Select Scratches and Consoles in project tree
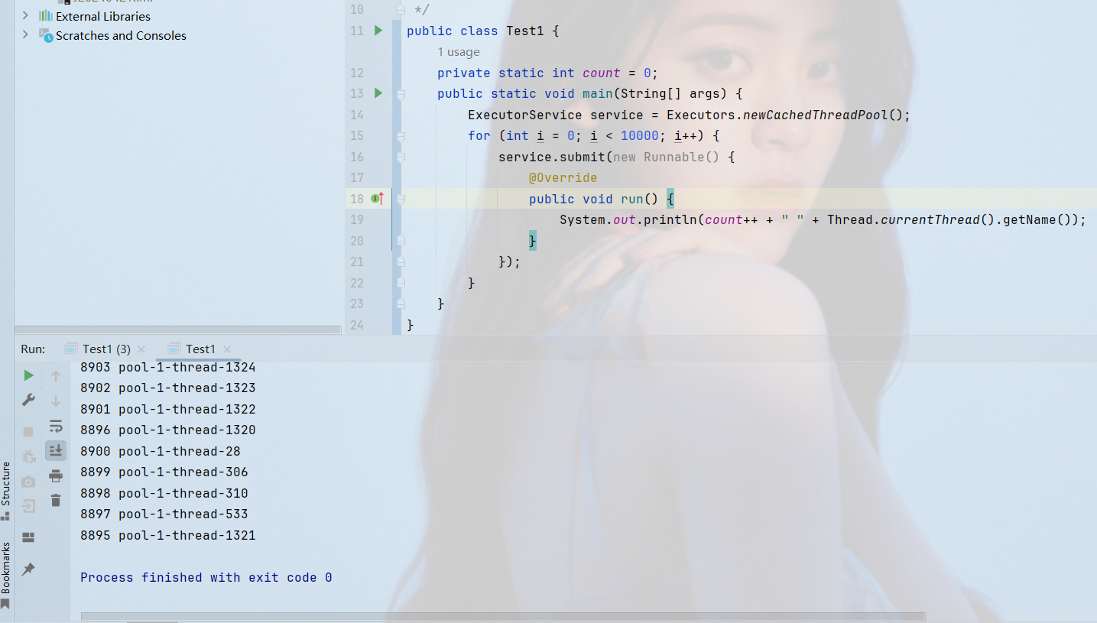 (121, 35)
